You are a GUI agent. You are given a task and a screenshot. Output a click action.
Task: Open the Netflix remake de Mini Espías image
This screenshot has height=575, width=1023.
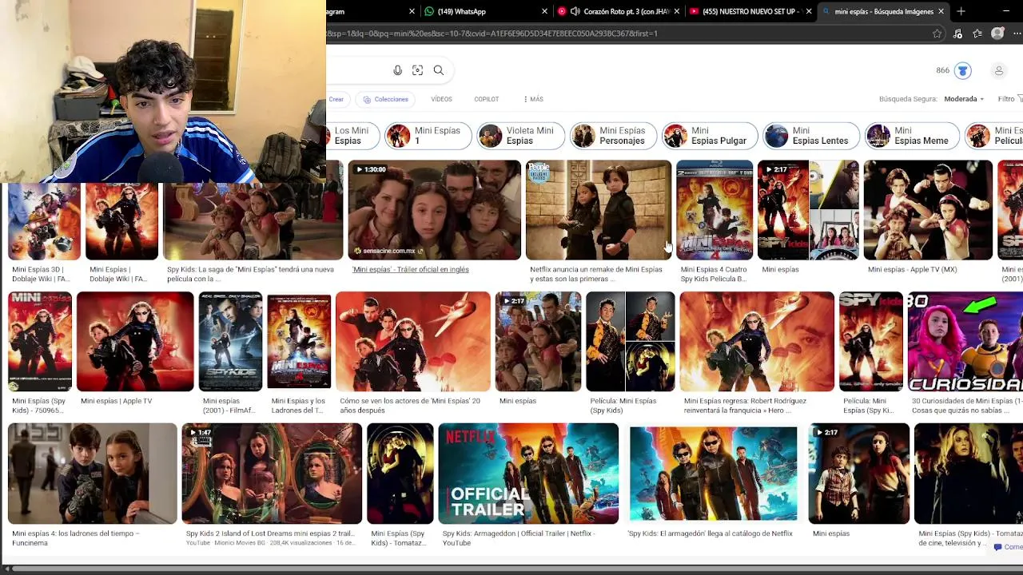[599, 210]
